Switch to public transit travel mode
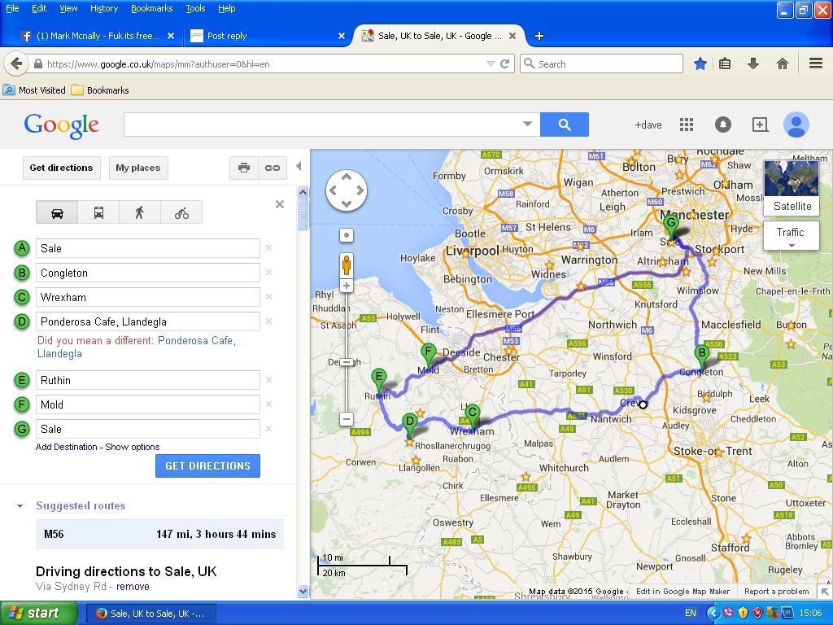 point(98,213)
